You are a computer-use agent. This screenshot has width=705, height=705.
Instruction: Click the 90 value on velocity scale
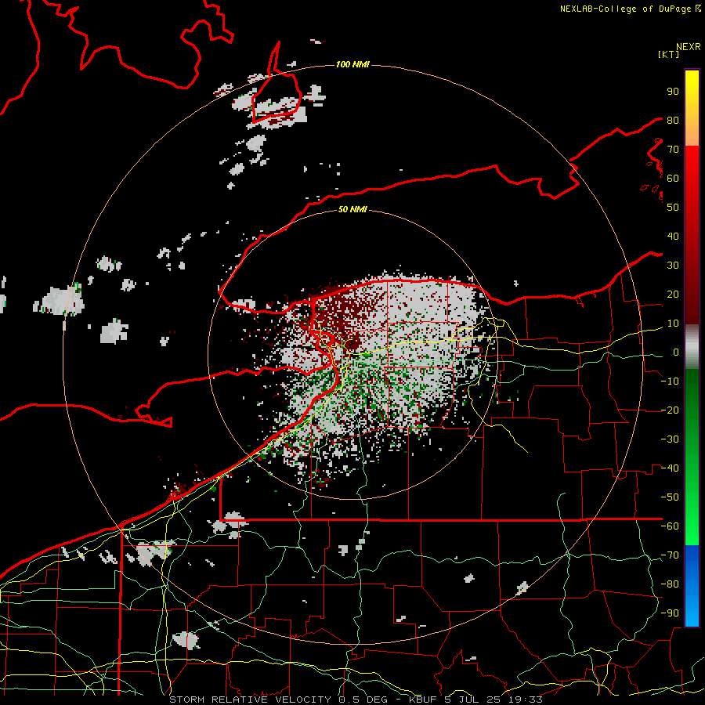[673, 92]
